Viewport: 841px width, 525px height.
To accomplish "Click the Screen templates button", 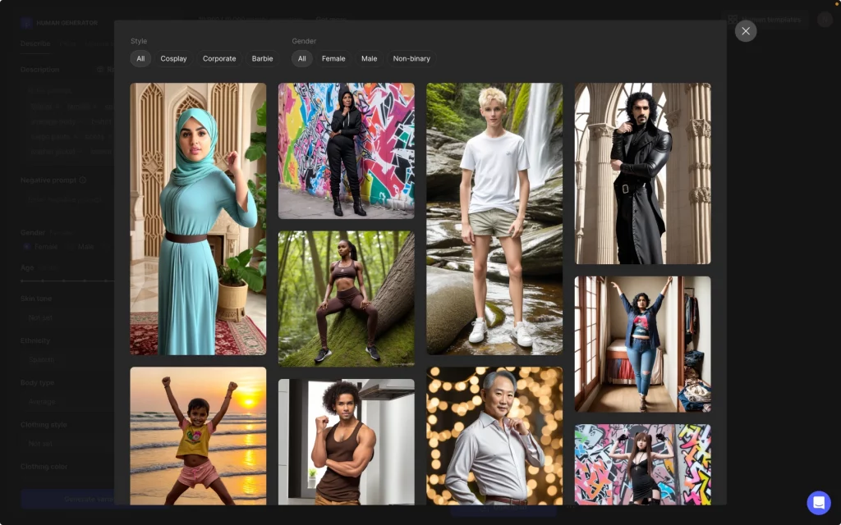I will tap(765, 20).
